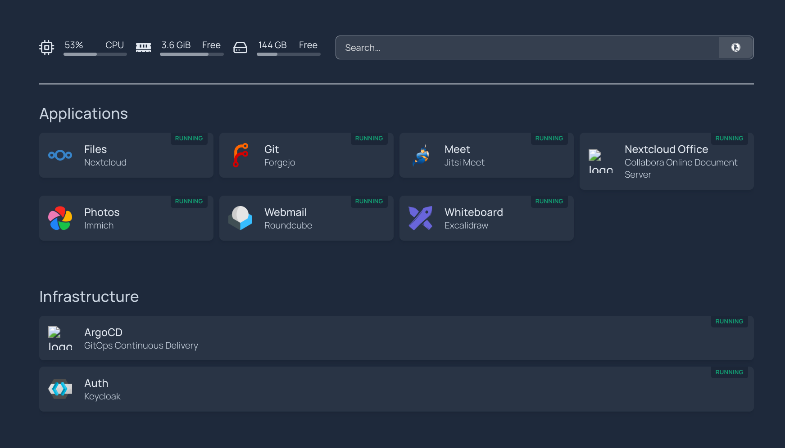This screenshot has height=448, width=785.
Task: Click the CPU chip icon
Action: pos(46,47)
